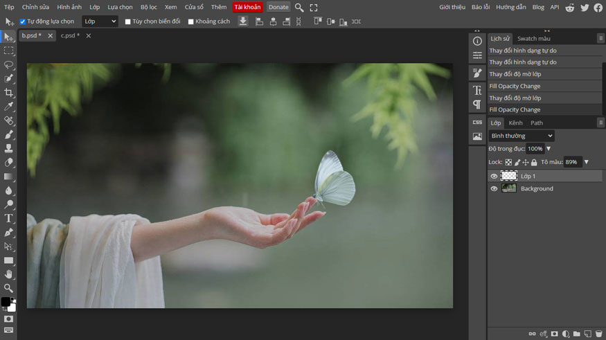Select the Type tool in the toolbar
This screenshot has height=340, width=606.
8,218
